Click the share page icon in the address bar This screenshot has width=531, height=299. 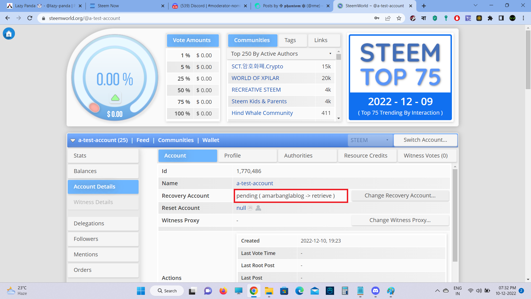pyautogui.click(x=388, y=18)
